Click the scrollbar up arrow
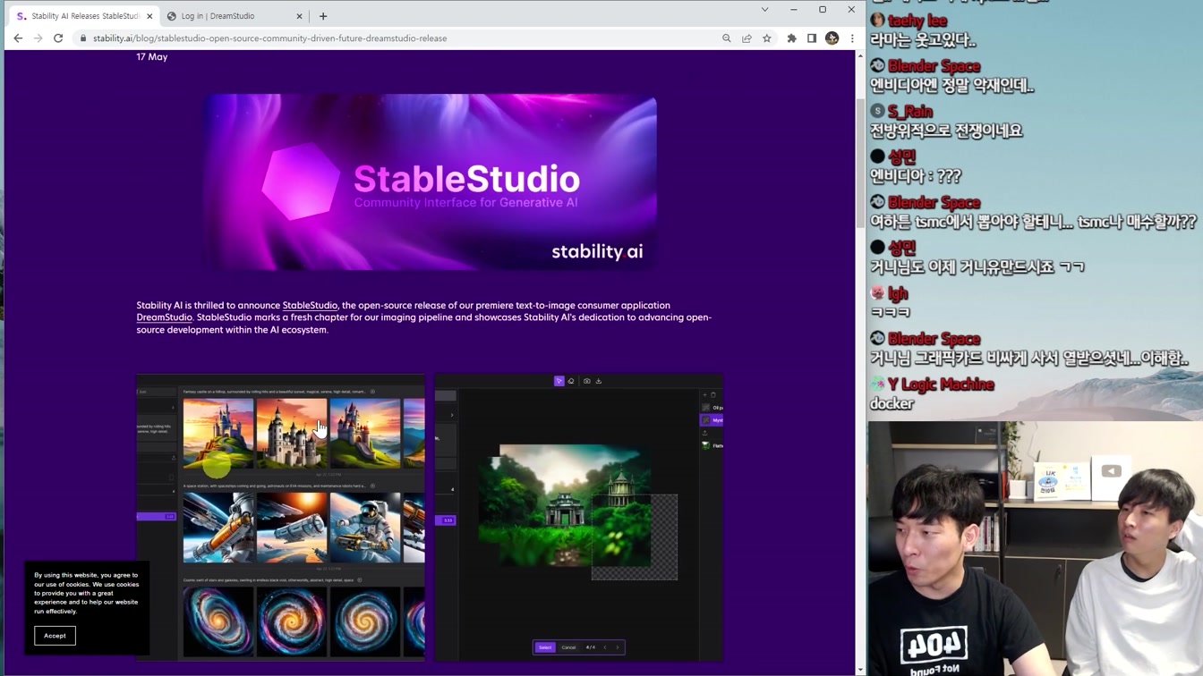The image size is (1203, 676). (860, 56)
